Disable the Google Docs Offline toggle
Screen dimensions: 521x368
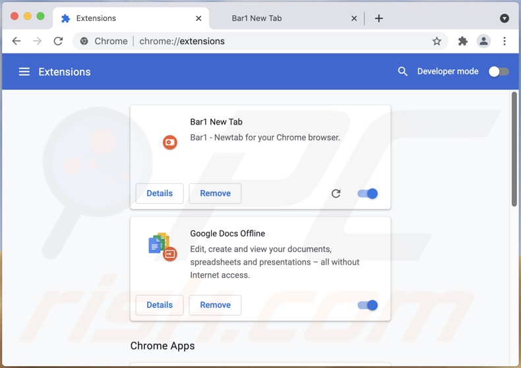367,305
